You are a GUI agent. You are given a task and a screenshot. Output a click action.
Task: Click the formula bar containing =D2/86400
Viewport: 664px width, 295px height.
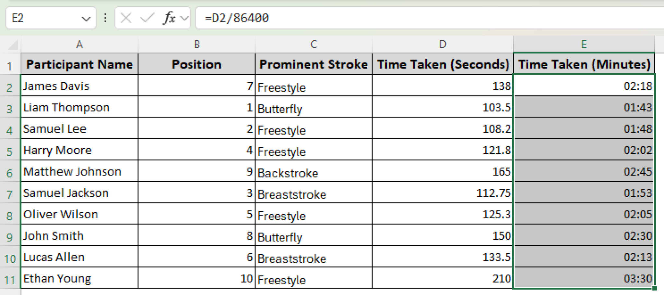point(292,18)
